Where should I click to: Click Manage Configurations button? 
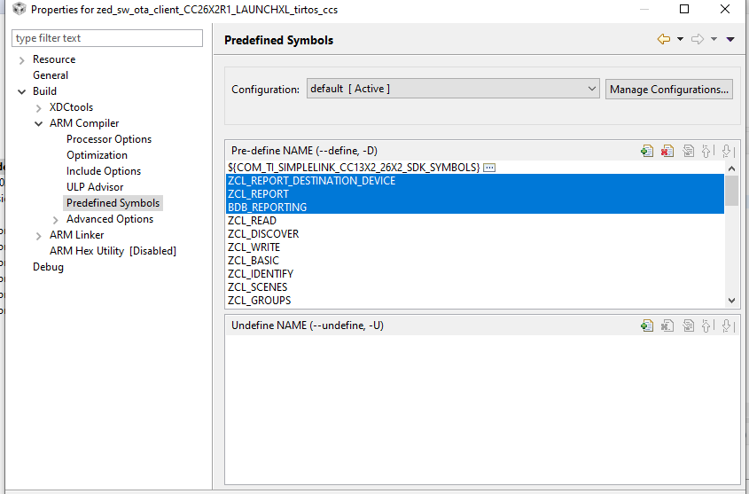coord(668,90)
